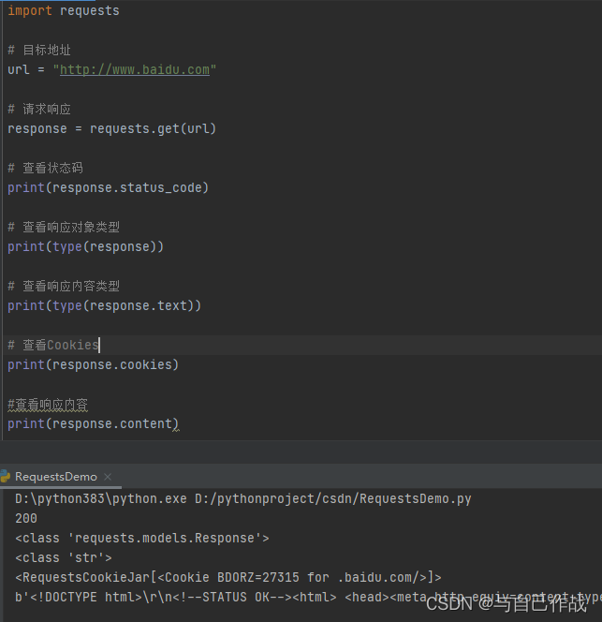The height and width of the screenshot is (622, 602).
Task: Click 'print(response.status_code)' line
Action: tap(108, 187)
